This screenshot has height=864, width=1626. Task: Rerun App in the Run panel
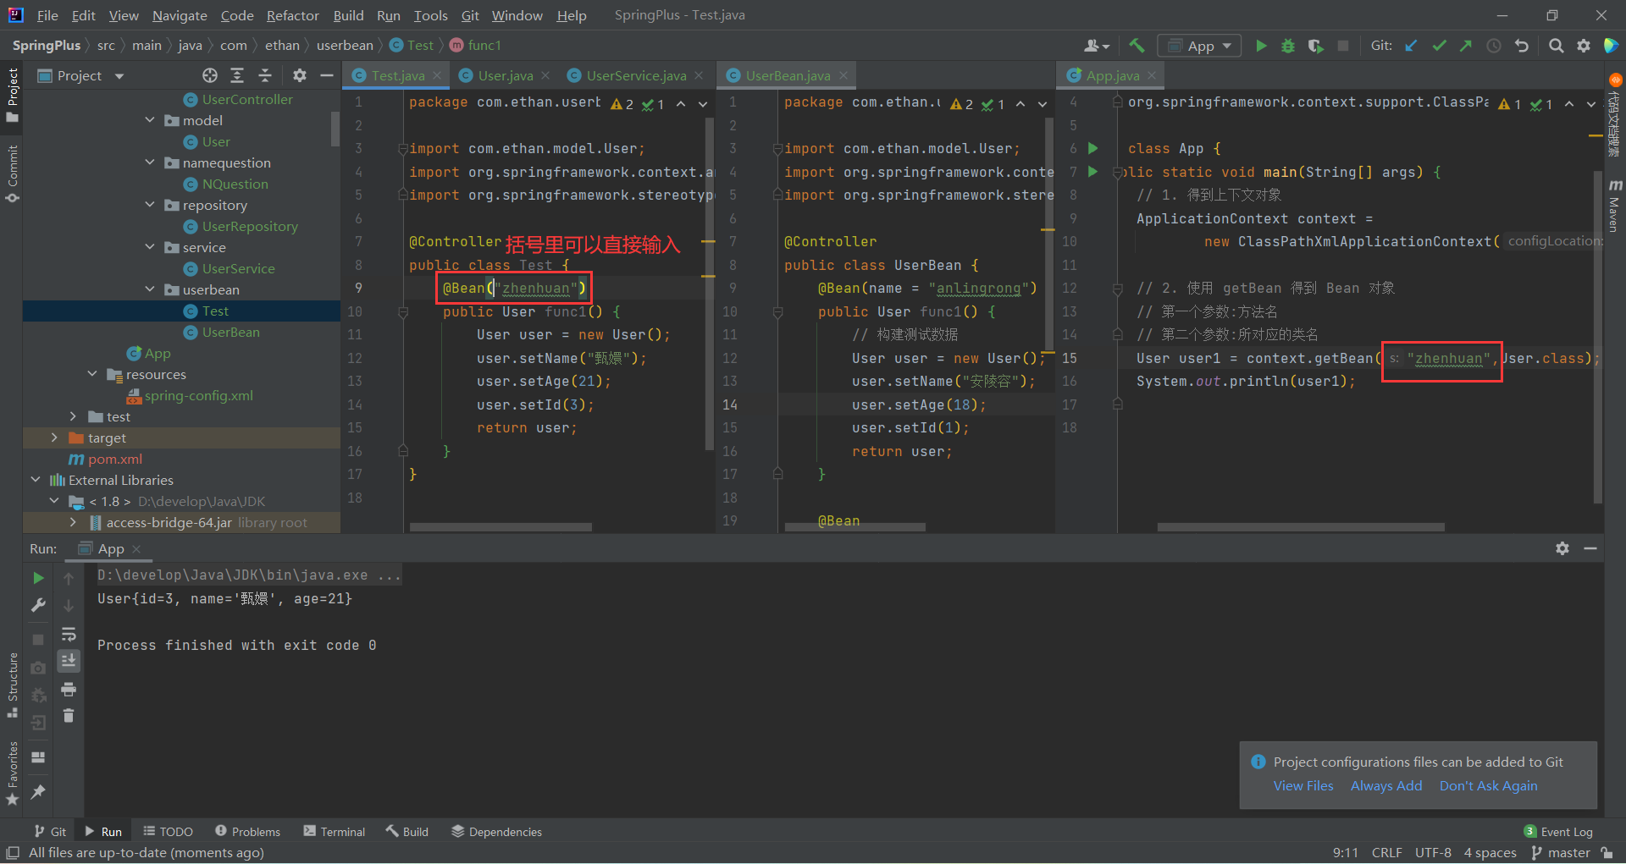38,578
